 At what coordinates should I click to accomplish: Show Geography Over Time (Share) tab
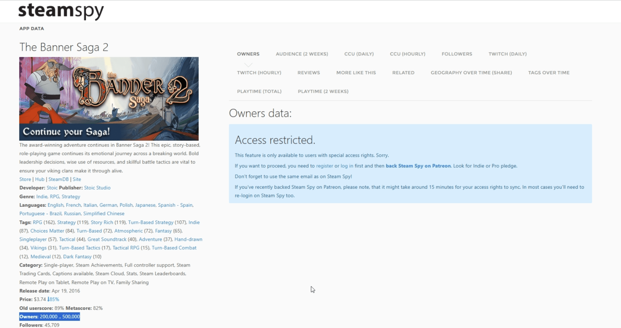click(x=471, y=73)
